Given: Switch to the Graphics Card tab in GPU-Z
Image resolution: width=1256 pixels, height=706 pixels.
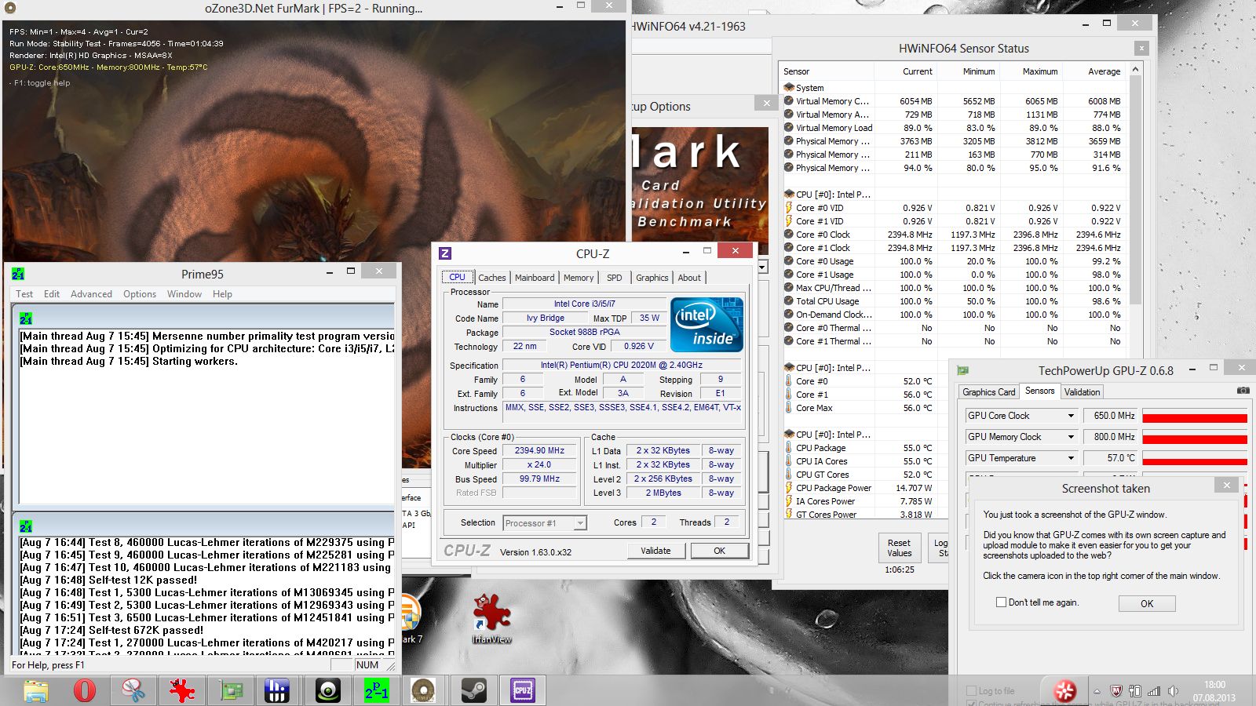Looking at the screenshot, I should pos(989,392).
